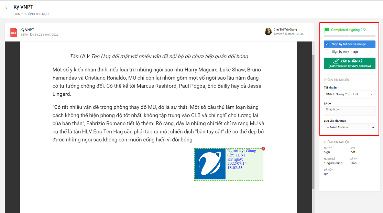Screen dimensions: 383x213
Task: Click 'Tester full stack 12345' subtitle
Action: (288, 34)
